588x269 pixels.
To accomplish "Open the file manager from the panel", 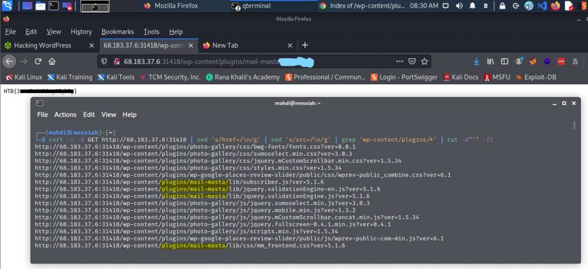I will click(x=40, y=5).
